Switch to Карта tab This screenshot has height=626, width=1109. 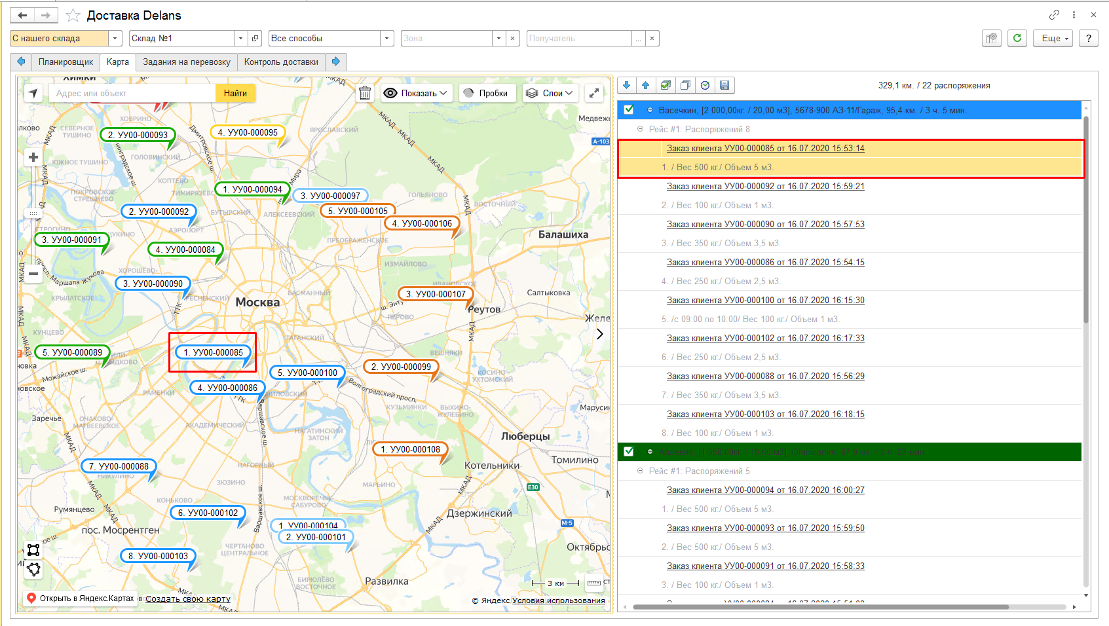coord(118,62)
